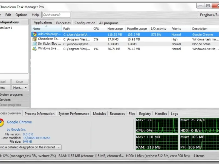Open the Options menu

(21, 15)
